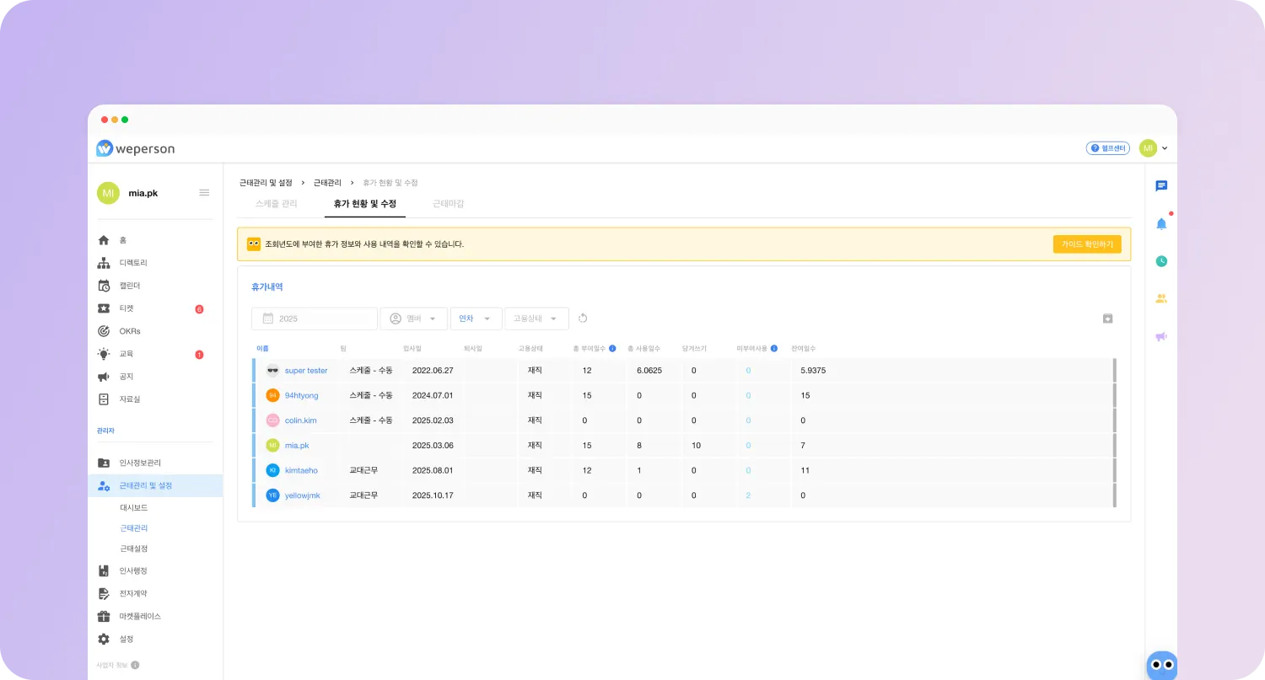Open 근태관리 in the sidebar submenu

coord(134,528)
